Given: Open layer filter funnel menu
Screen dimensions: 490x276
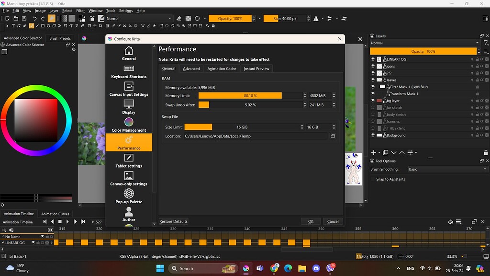Looking at the screenshot, I should point(486,43).
